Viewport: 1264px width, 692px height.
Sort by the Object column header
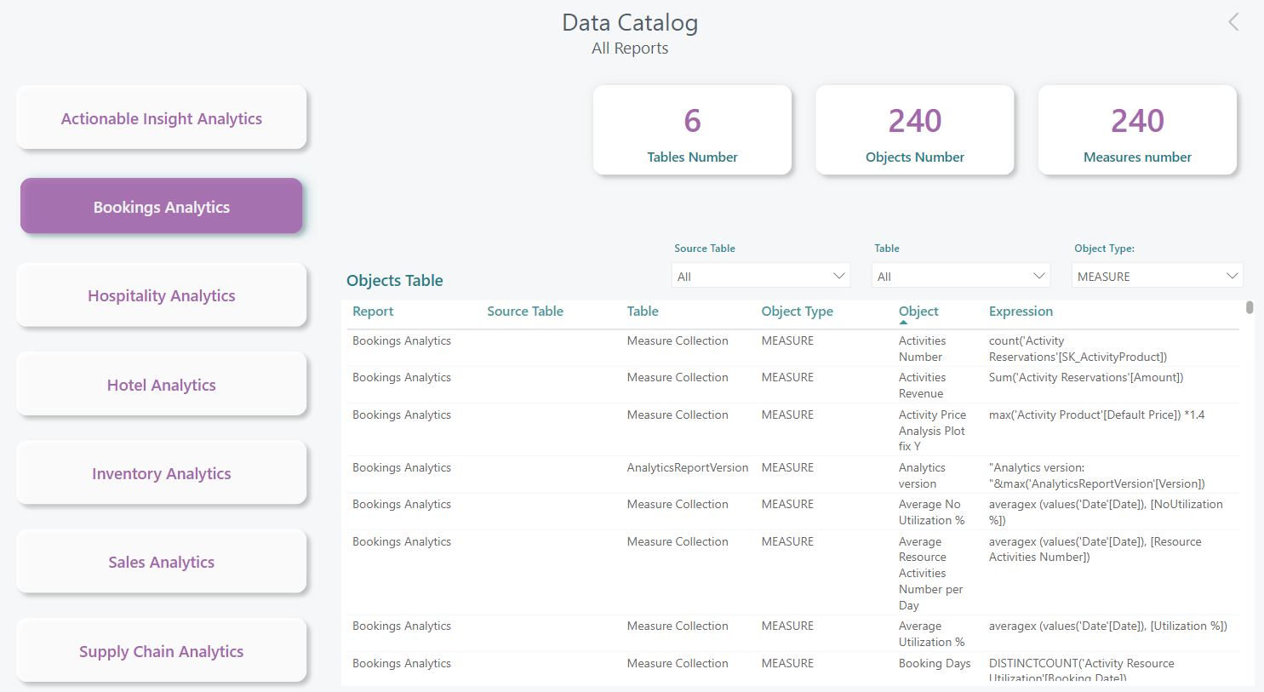point(918,312)
